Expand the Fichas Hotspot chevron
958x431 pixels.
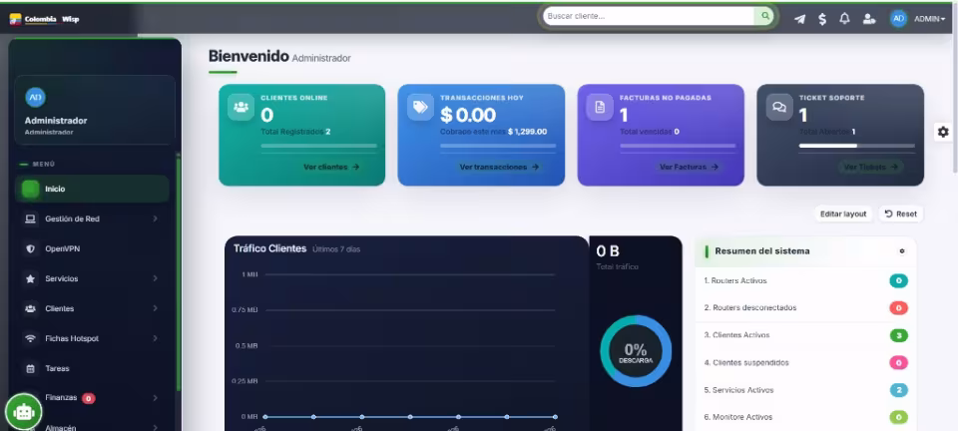[x=156, y=338]
